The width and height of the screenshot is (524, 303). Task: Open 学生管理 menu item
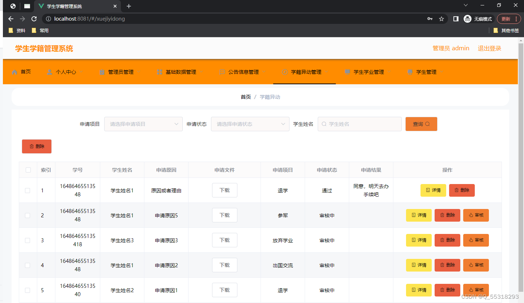click(426, 72)
